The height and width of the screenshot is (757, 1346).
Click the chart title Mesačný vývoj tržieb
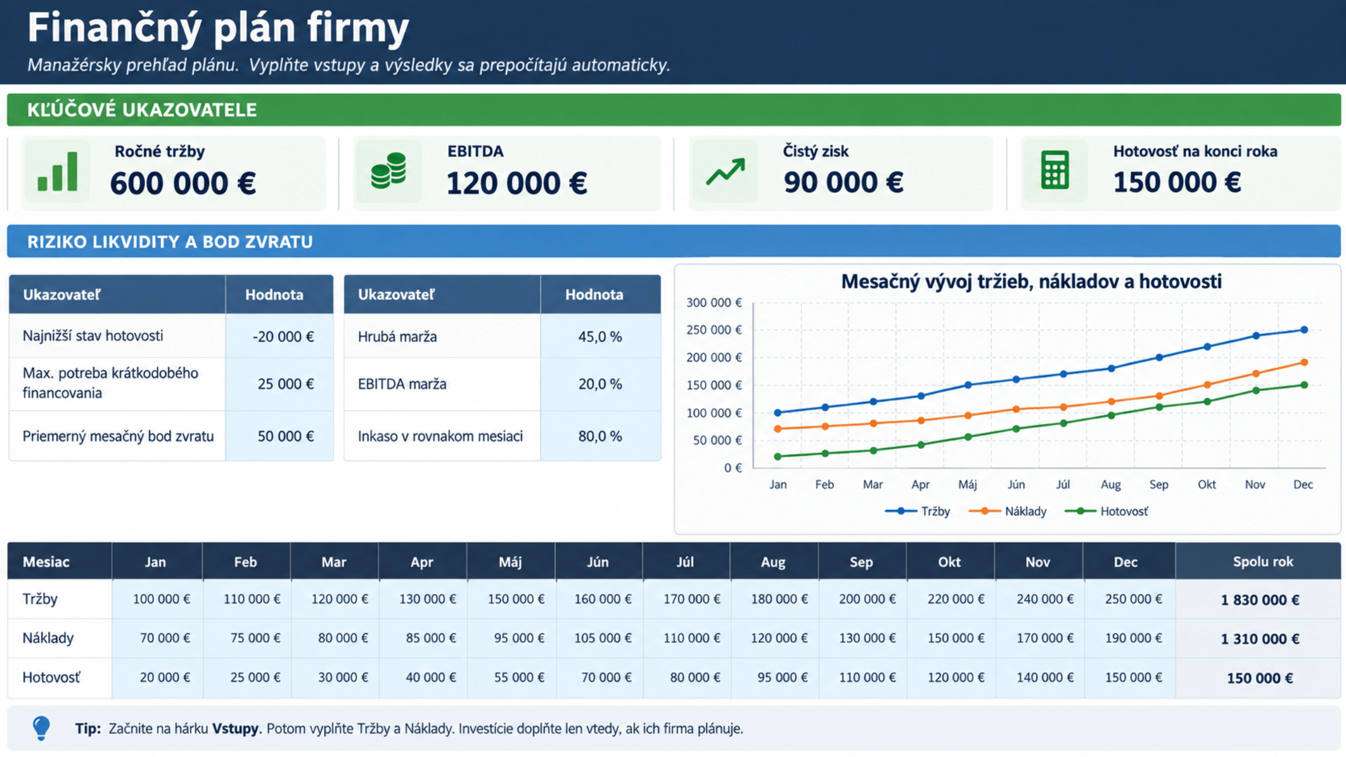tap(1031, 282)
